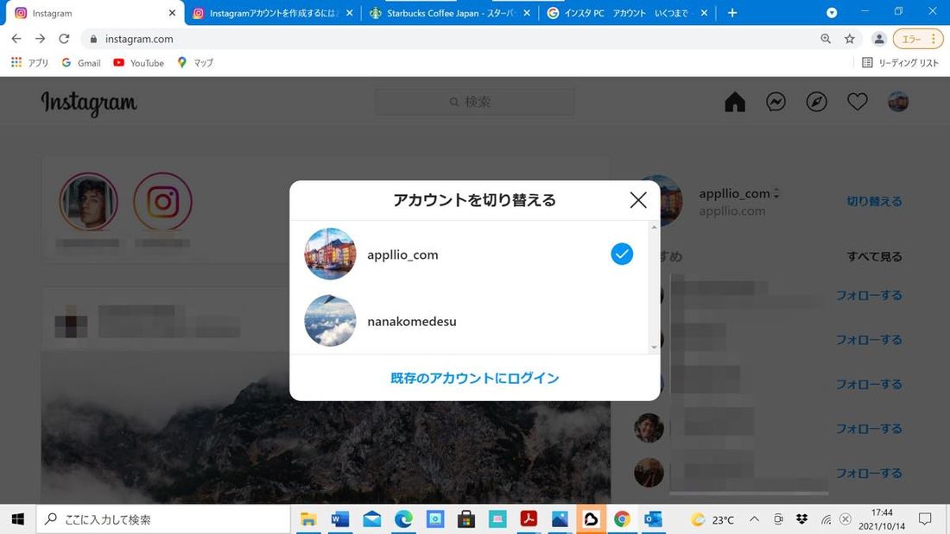This screenshot has height=534, width=950.
Task: Open the 23°C weather widget
Action: coord(712,519)
